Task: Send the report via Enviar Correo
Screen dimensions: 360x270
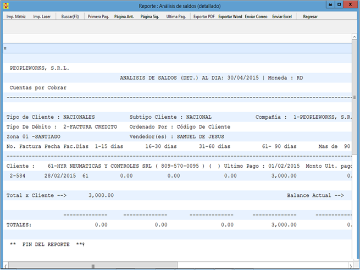Action: click(x=256, y=17)
